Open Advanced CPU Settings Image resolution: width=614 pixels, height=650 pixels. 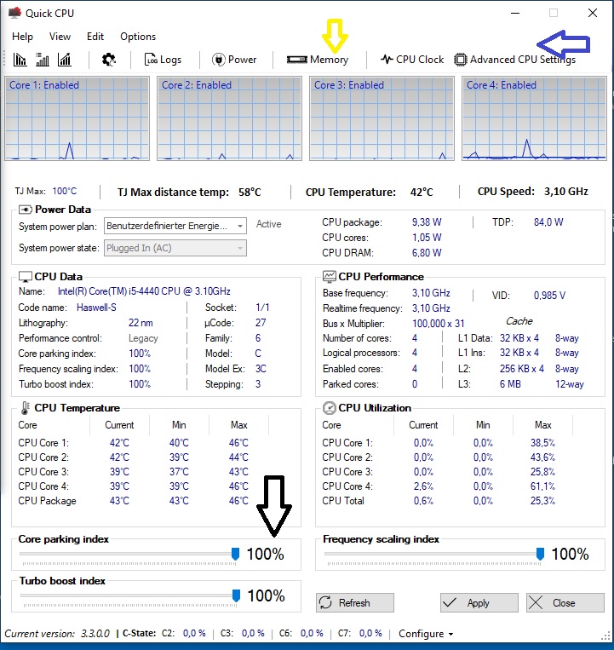click(x=514, y=60)
